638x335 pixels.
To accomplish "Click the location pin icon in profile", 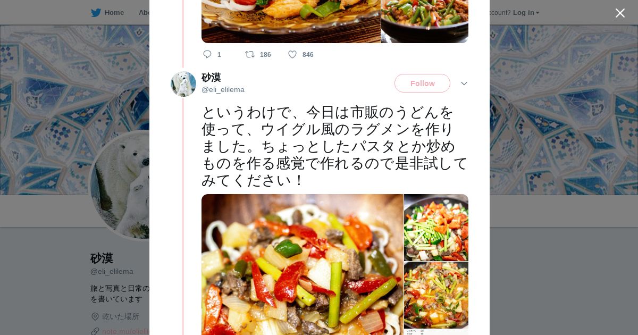I will point(95,316).
